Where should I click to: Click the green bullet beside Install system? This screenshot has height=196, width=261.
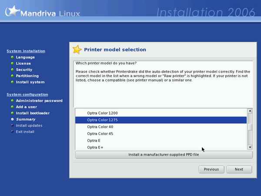pos(12,82)
